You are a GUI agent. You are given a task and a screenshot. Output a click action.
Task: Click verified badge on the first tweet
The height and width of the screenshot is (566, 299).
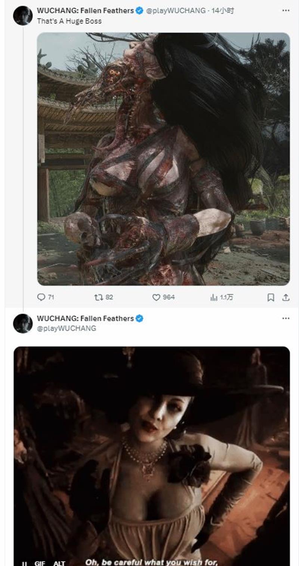click(139, 11)
